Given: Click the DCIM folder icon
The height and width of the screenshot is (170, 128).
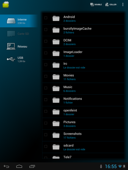Looking at the screenshot, I should (56, 42).
